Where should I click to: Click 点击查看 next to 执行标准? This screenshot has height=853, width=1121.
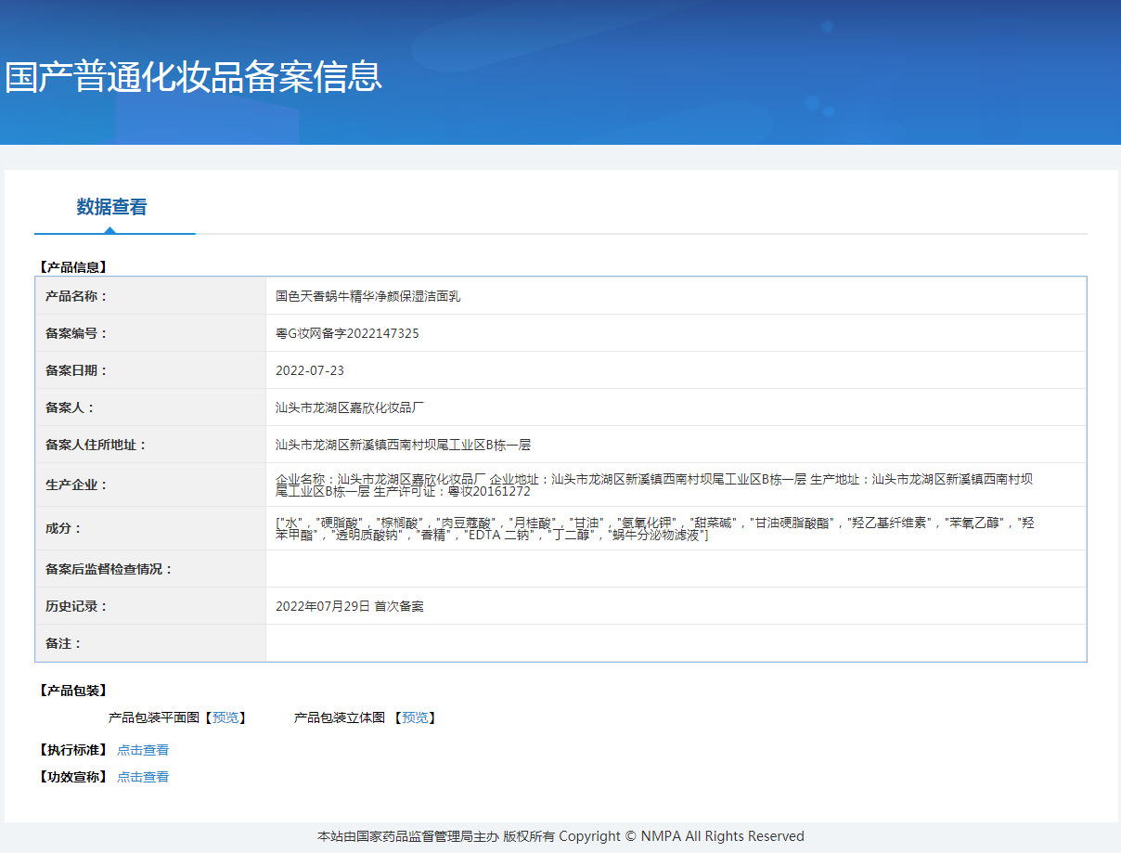(142, 749)
